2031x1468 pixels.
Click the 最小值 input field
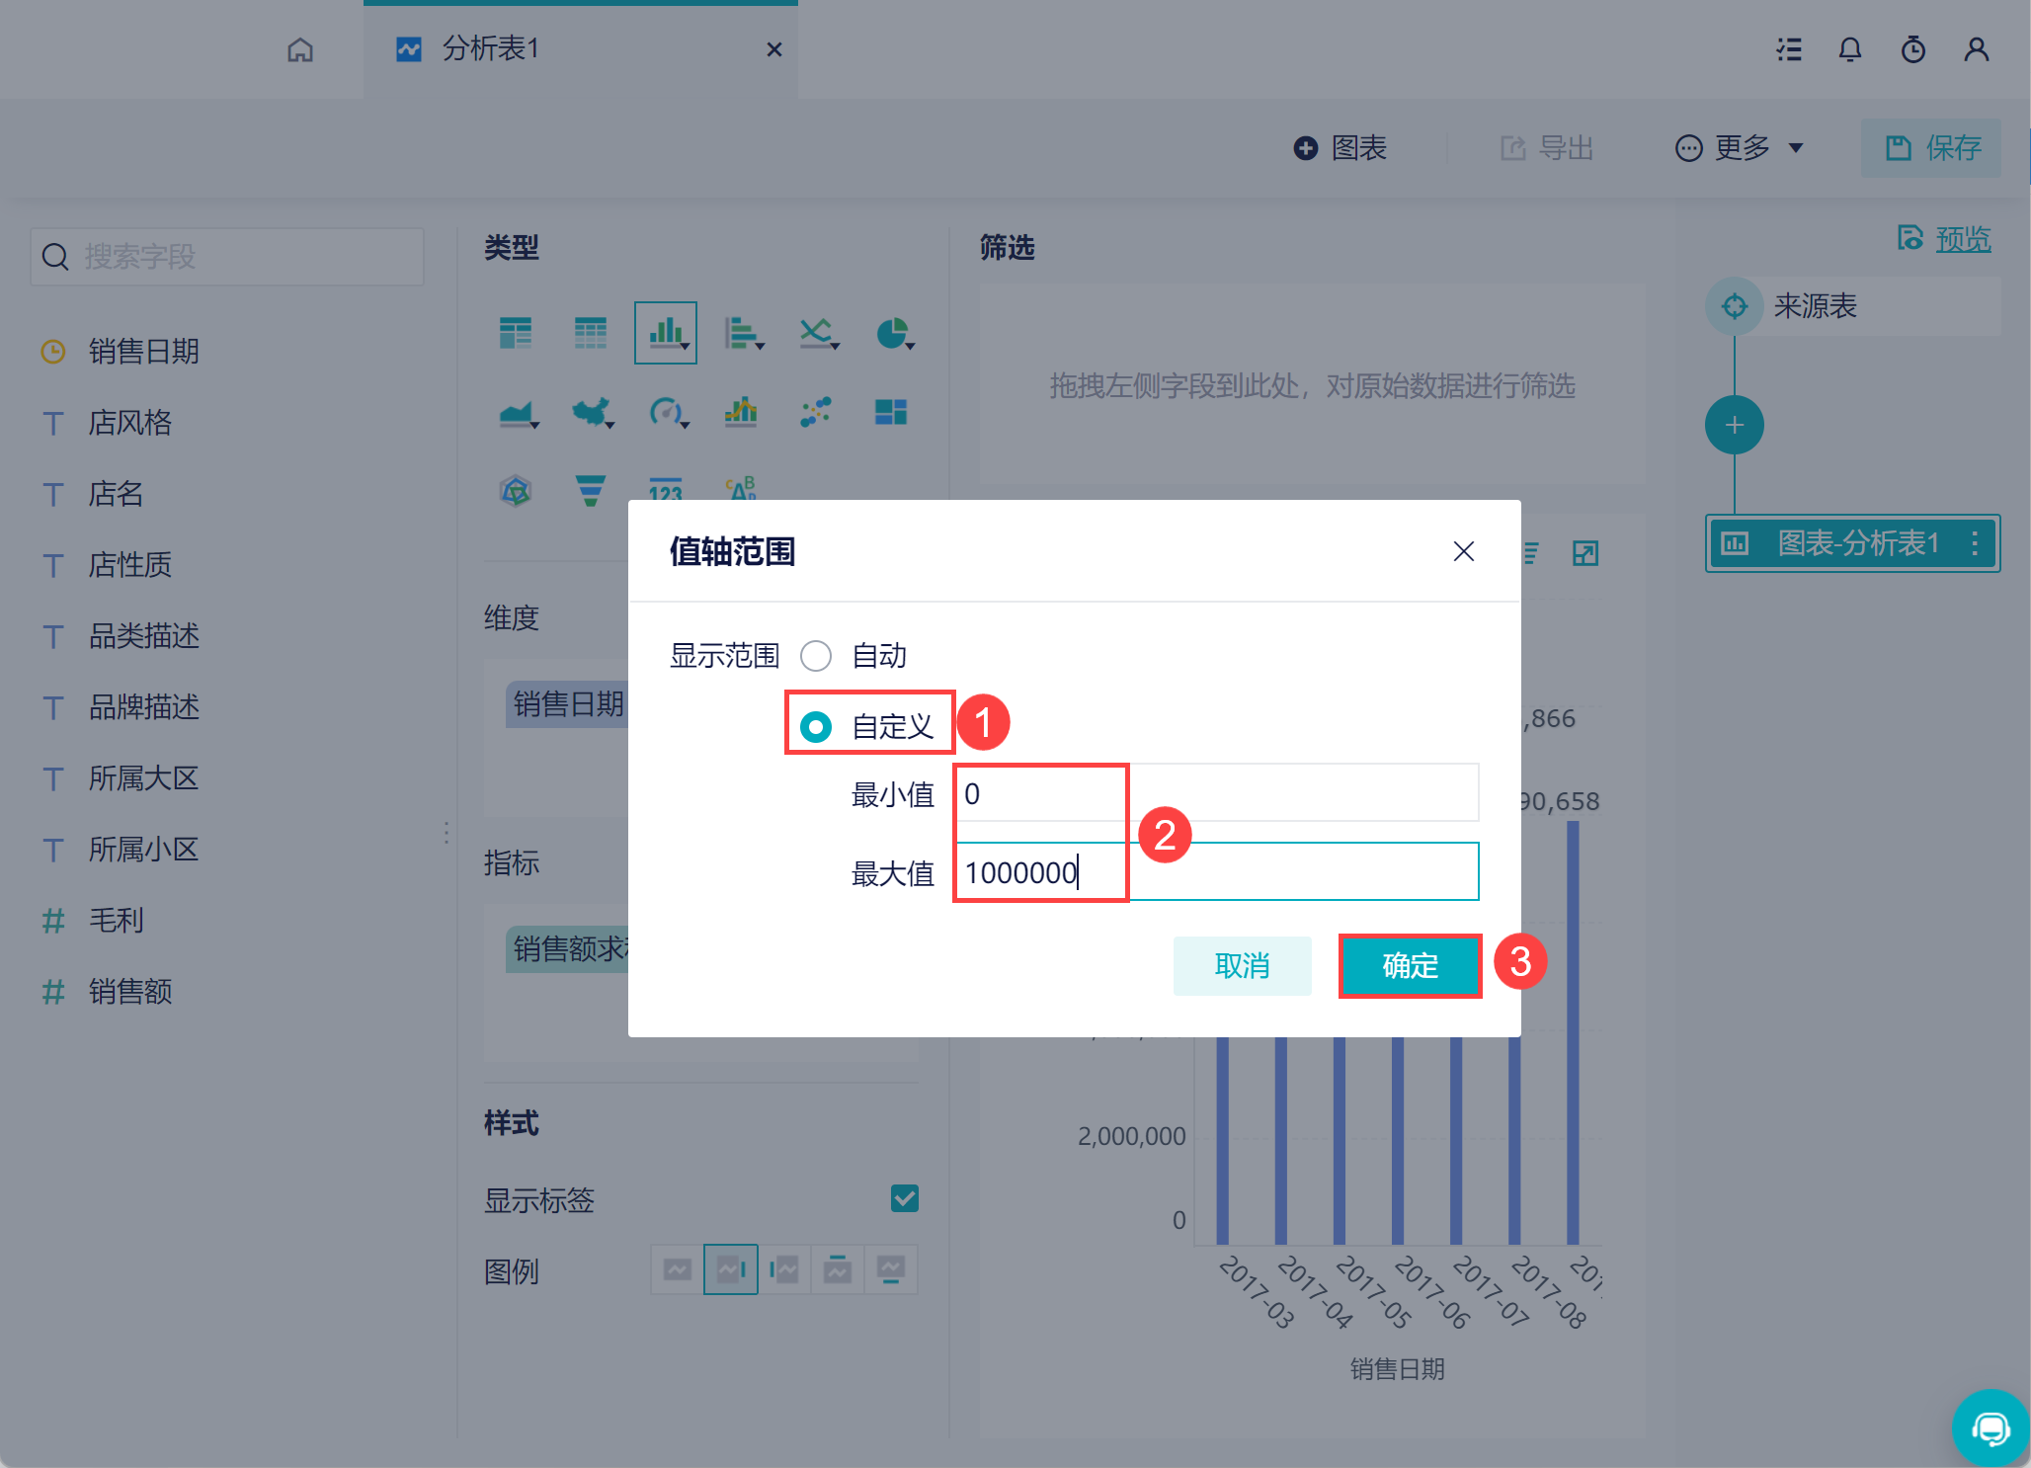tap(1215, 793)
